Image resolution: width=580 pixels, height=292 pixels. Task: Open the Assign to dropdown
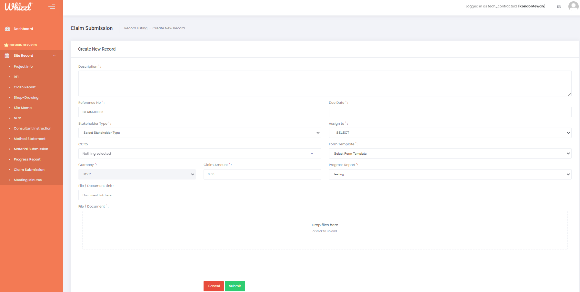point(450,133)
